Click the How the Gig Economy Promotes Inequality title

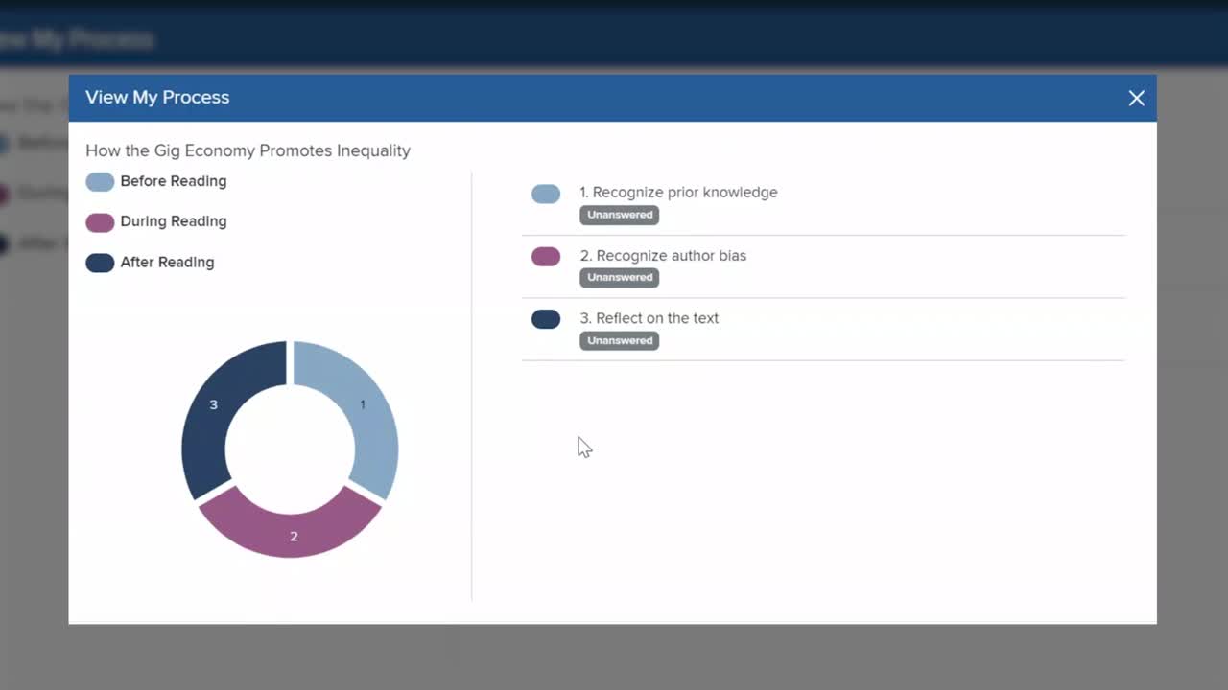click(x=248, y=150)
